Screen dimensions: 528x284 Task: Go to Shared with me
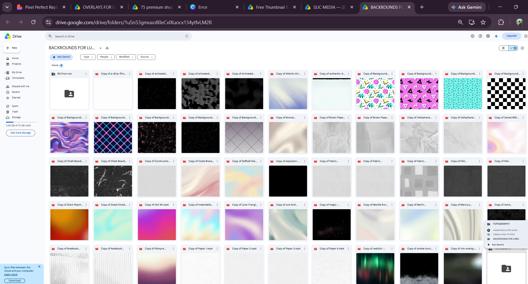[x=20, y=86]
